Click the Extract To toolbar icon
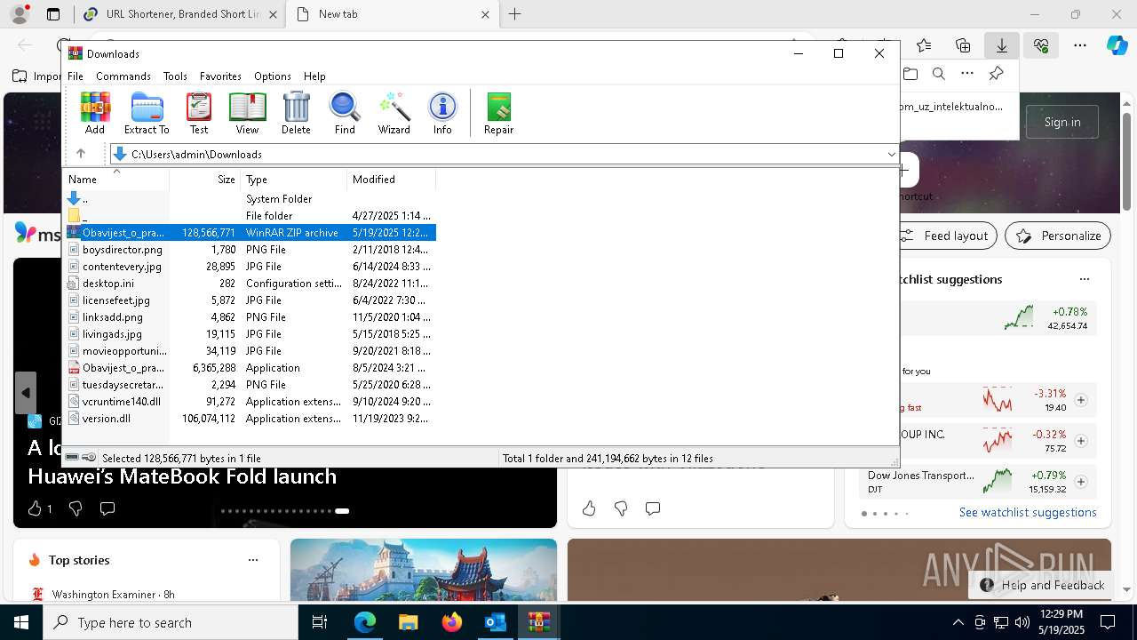 pyautogui.click(x=147, y=113)
